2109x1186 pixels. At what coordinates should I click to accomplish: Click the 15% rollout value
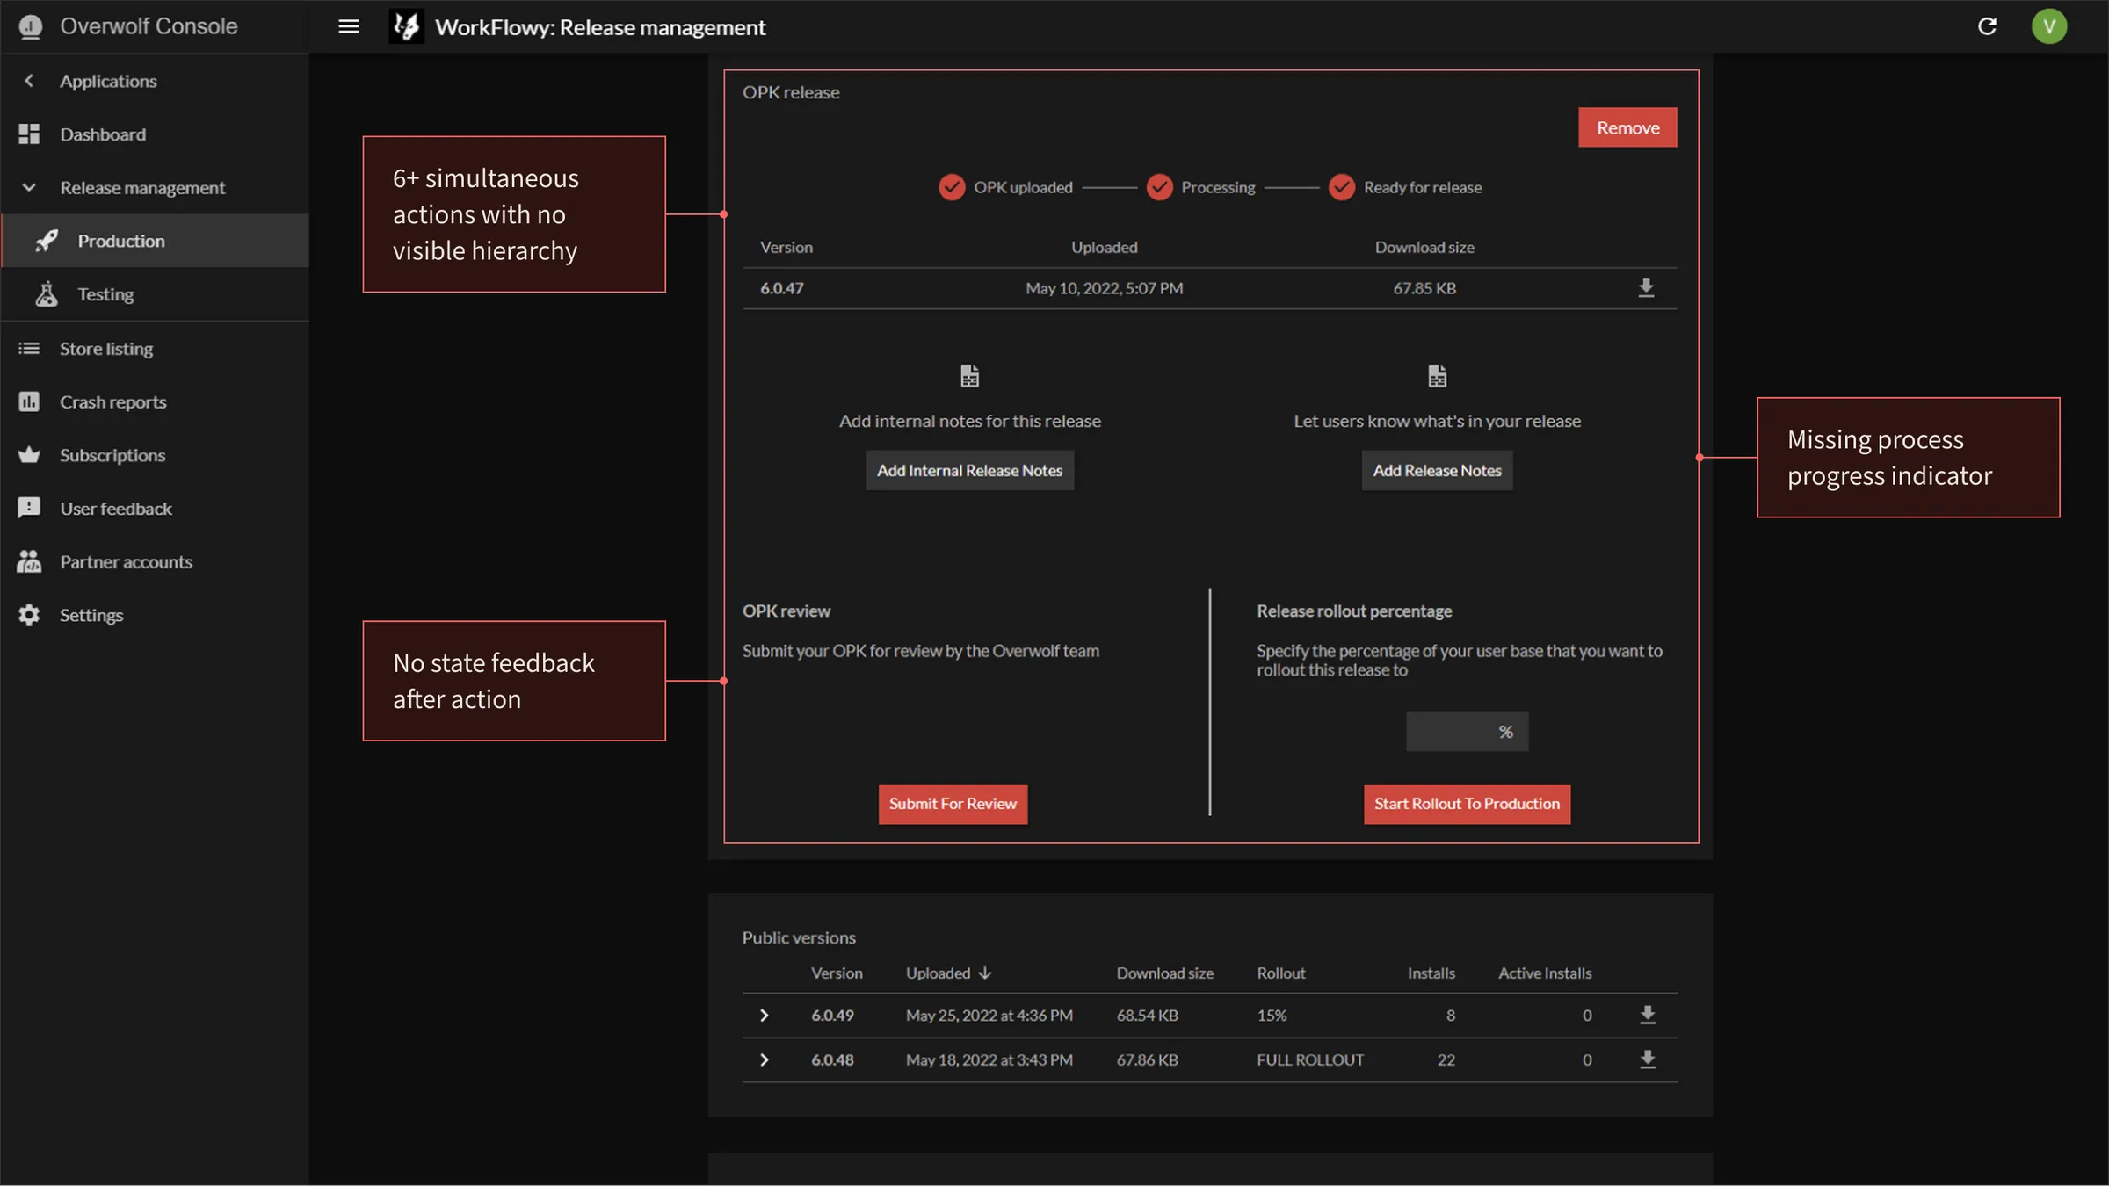pos(1272,1016)
